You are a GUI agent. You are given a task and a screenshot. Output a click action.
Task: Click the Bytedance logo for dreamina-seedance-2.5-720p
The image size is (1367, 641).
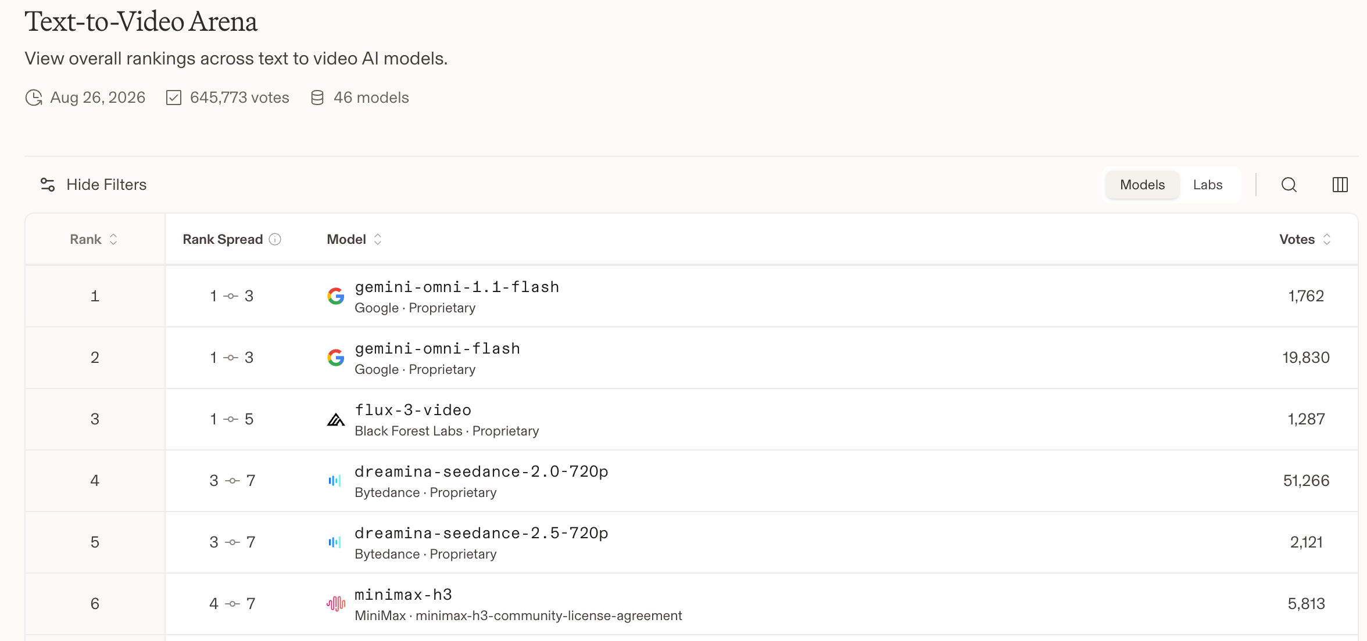(x=335, y=542)
